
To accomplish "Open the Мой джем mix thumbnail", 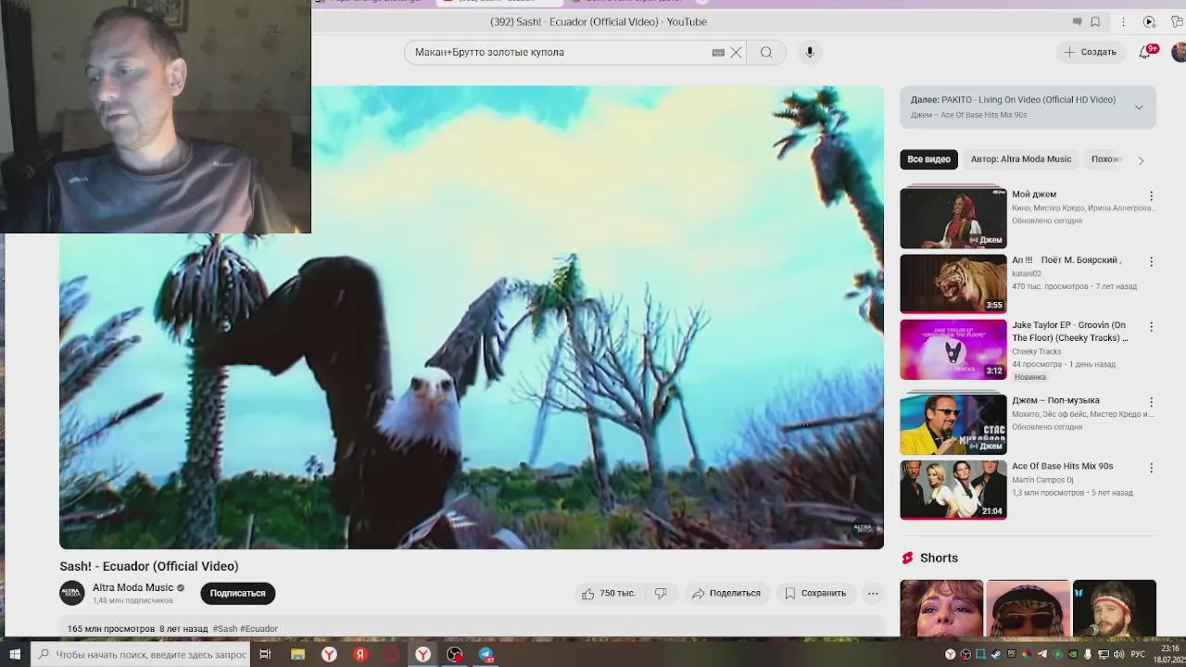I will coord(953,219).
